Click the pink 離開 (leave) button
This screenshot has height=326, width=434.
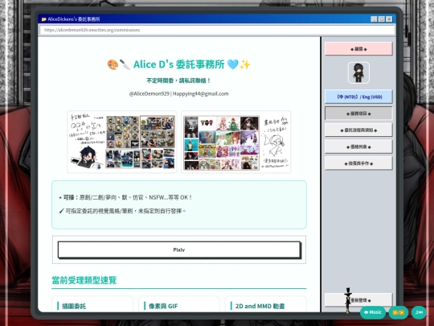tap(358, 49)
